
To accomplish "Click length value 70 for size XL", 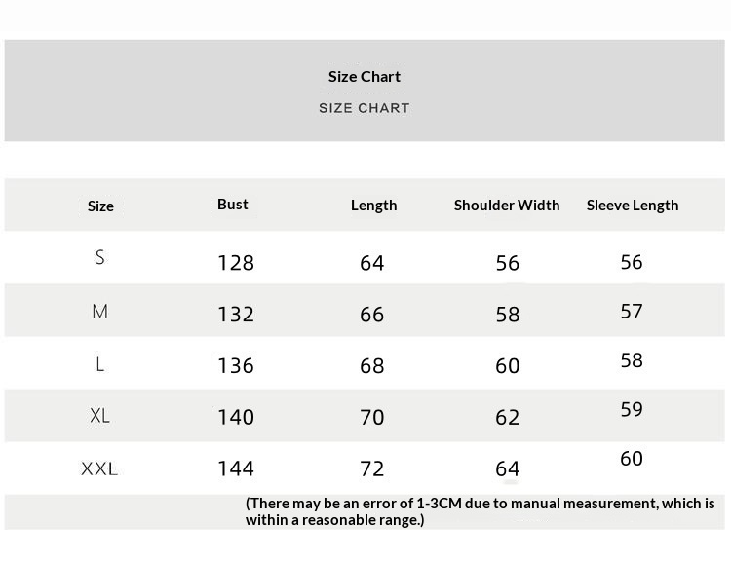I will click(372, 417).
